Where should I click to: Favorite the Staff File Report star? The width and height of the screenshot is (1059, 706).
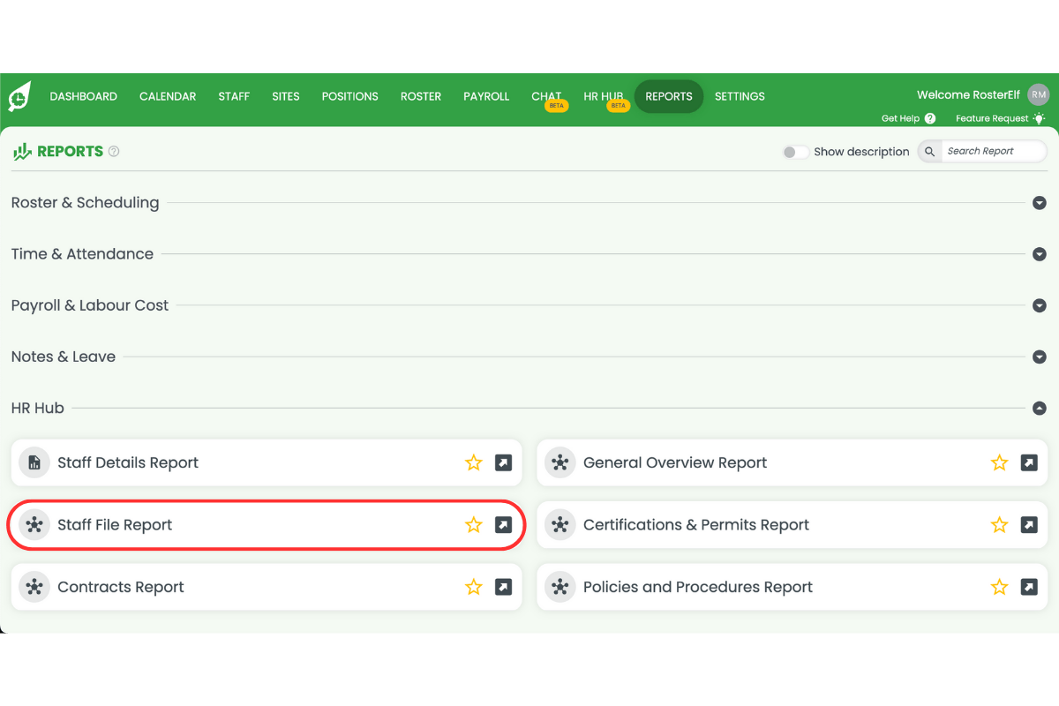(x=474, y=524)
